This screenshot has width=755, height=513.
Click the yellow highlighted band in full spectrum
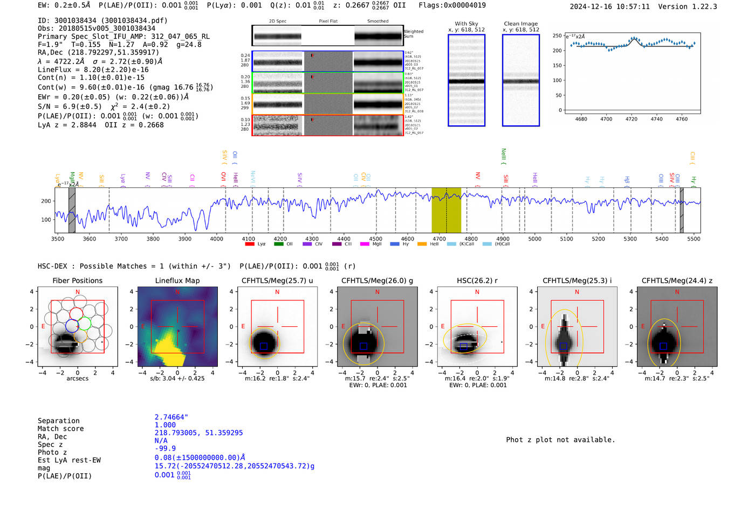click(446, 210)
